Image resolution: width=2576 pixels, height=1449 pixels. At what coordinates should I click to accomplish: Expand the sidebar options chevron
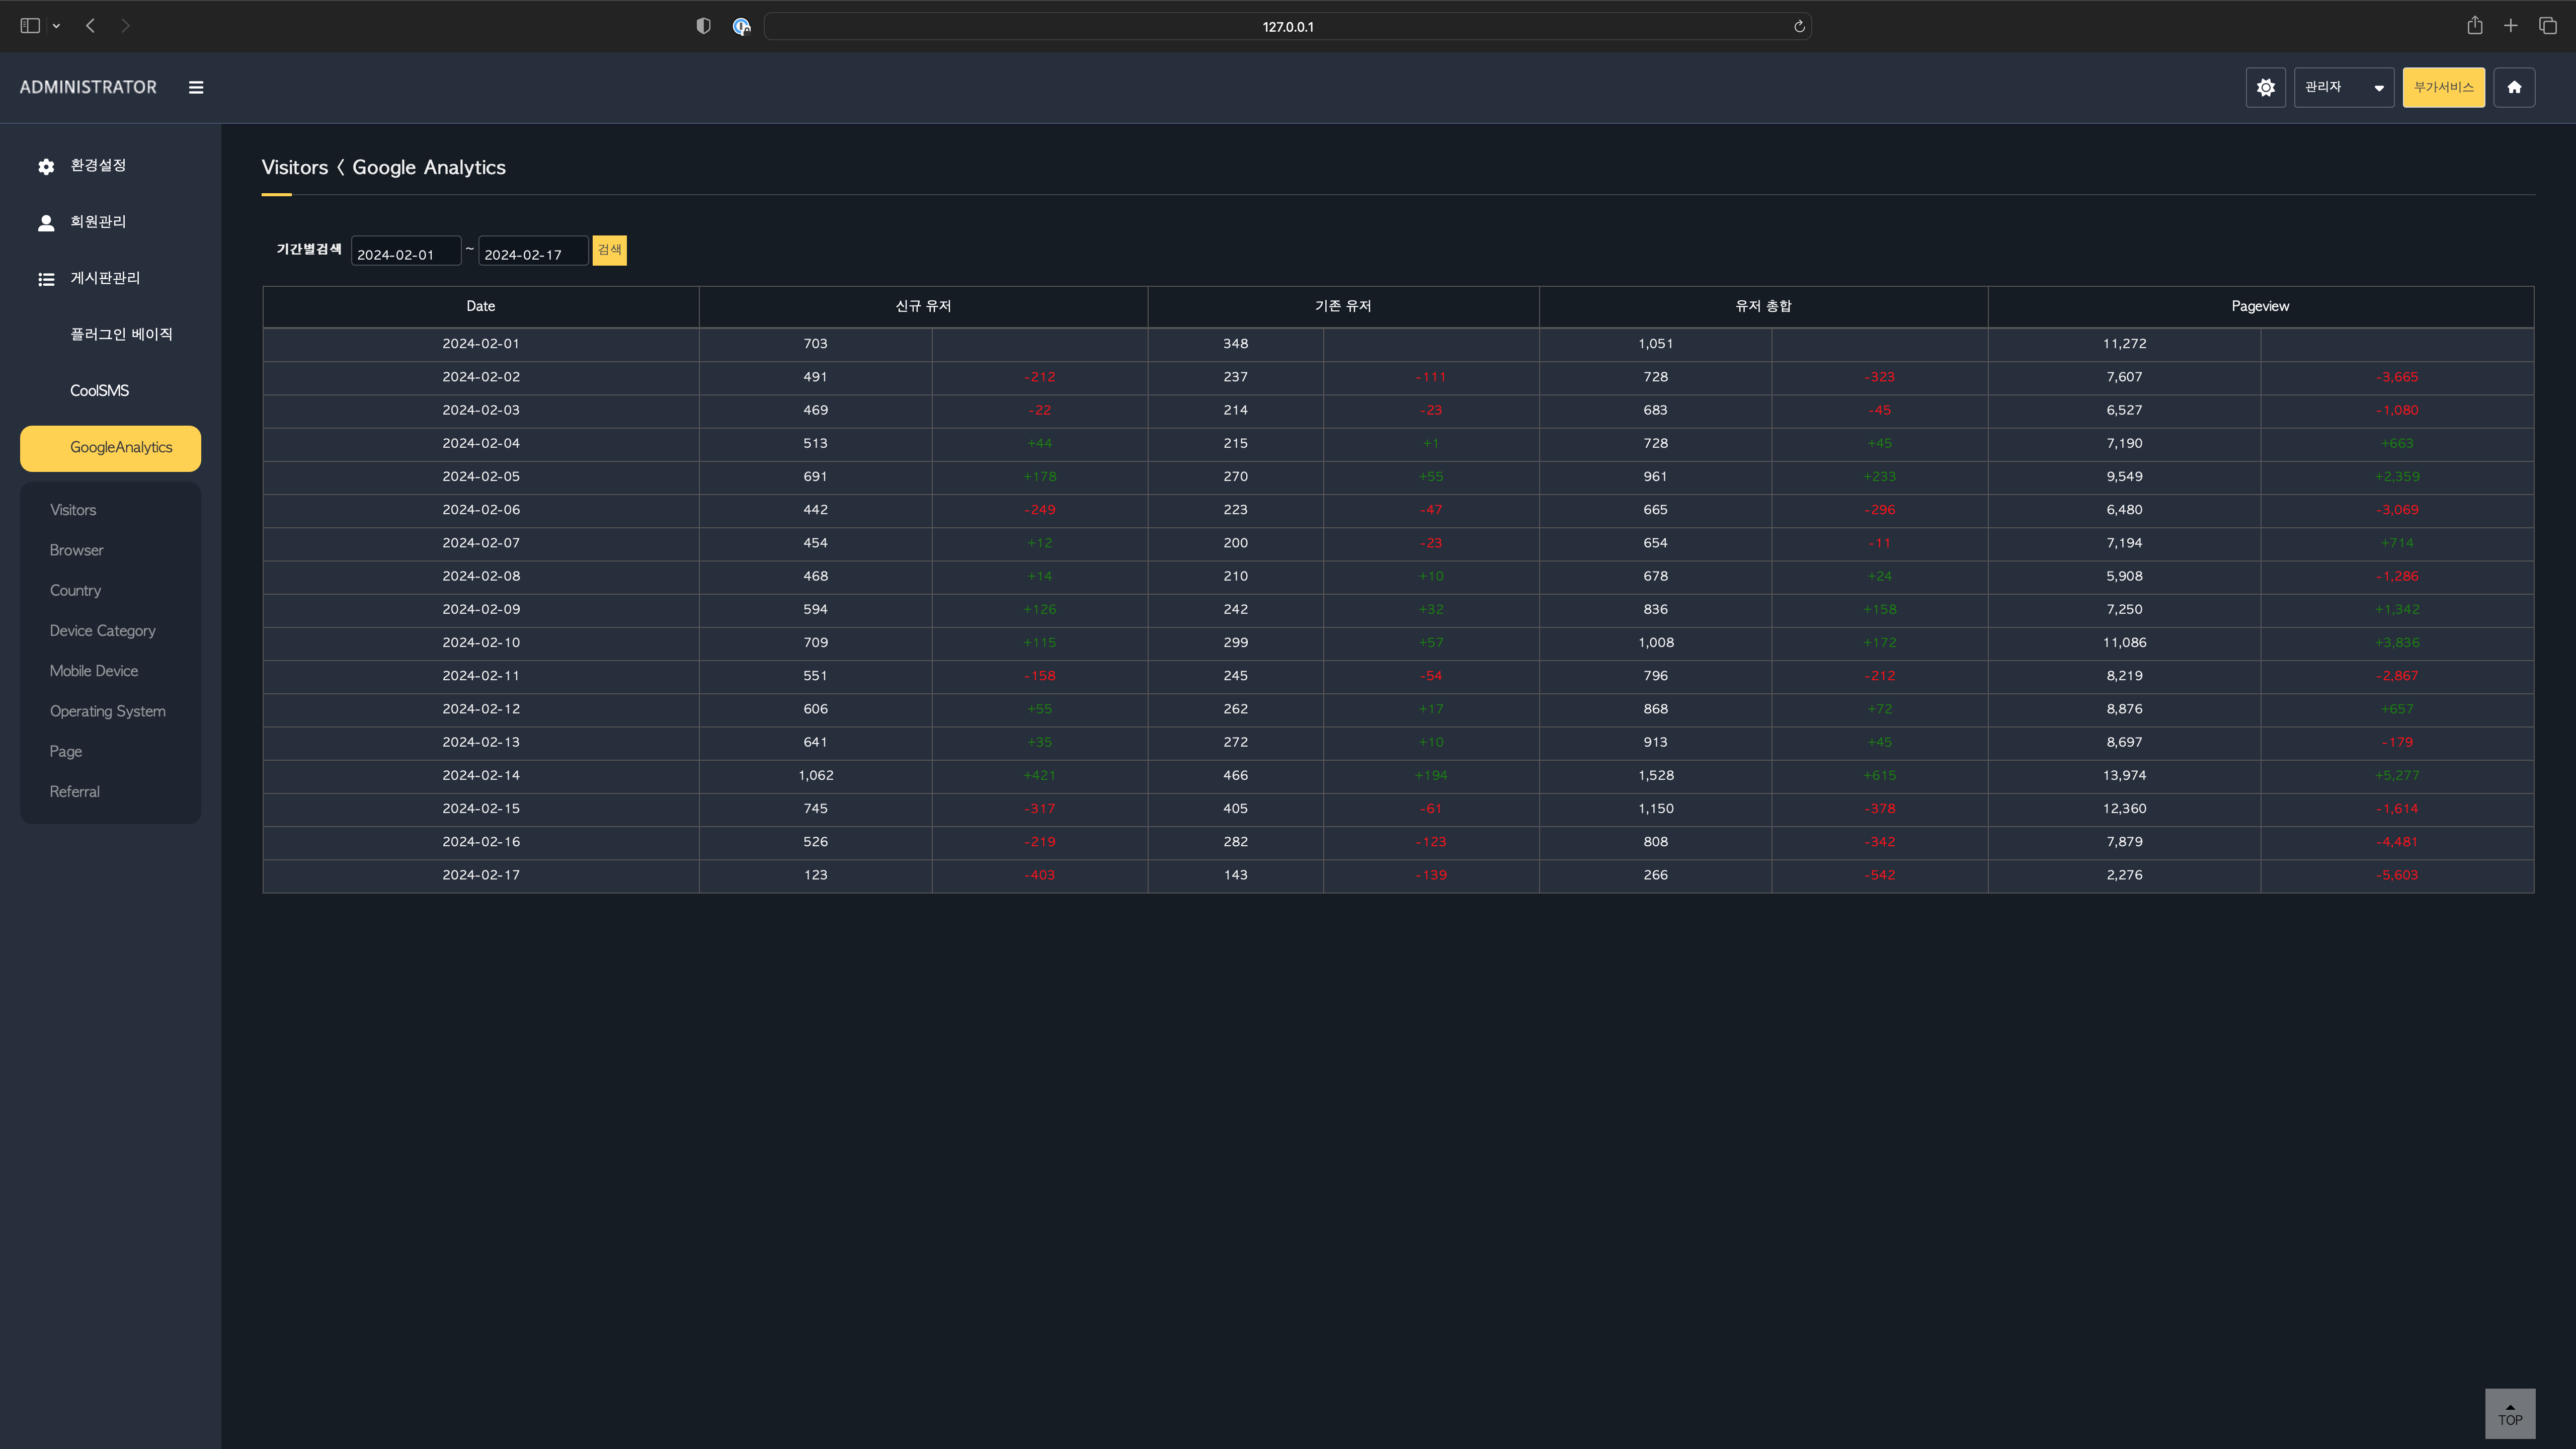coord(57,26)
